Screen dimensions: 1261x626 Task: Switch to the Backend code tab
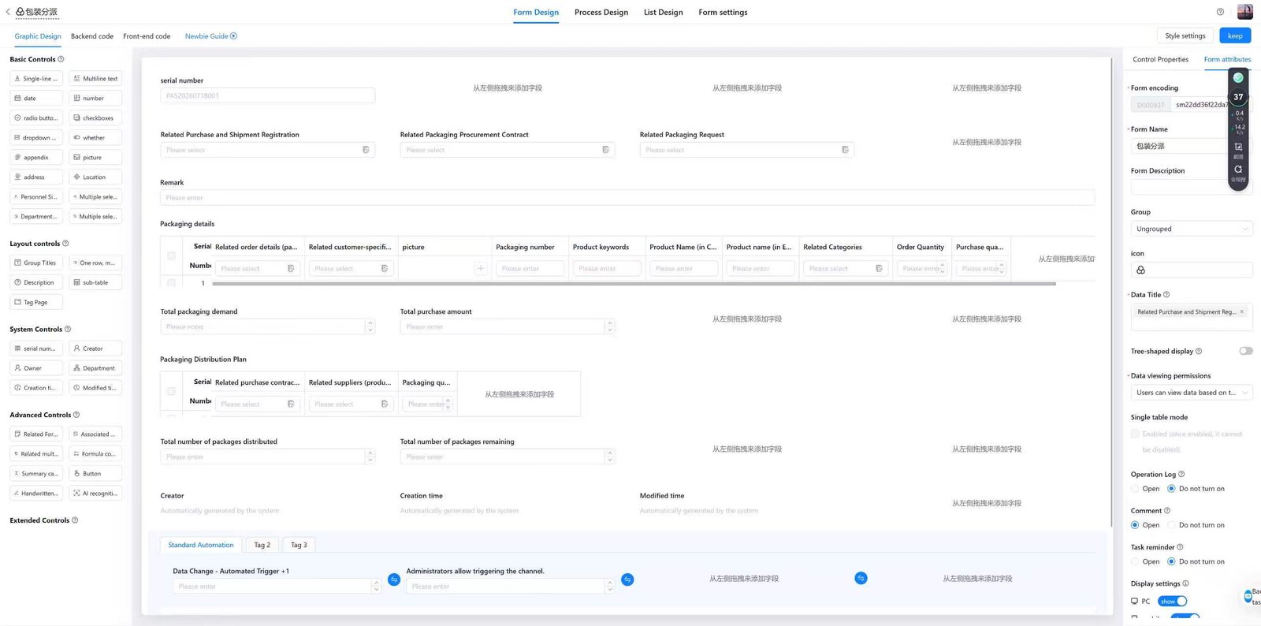tap(92, 36)
